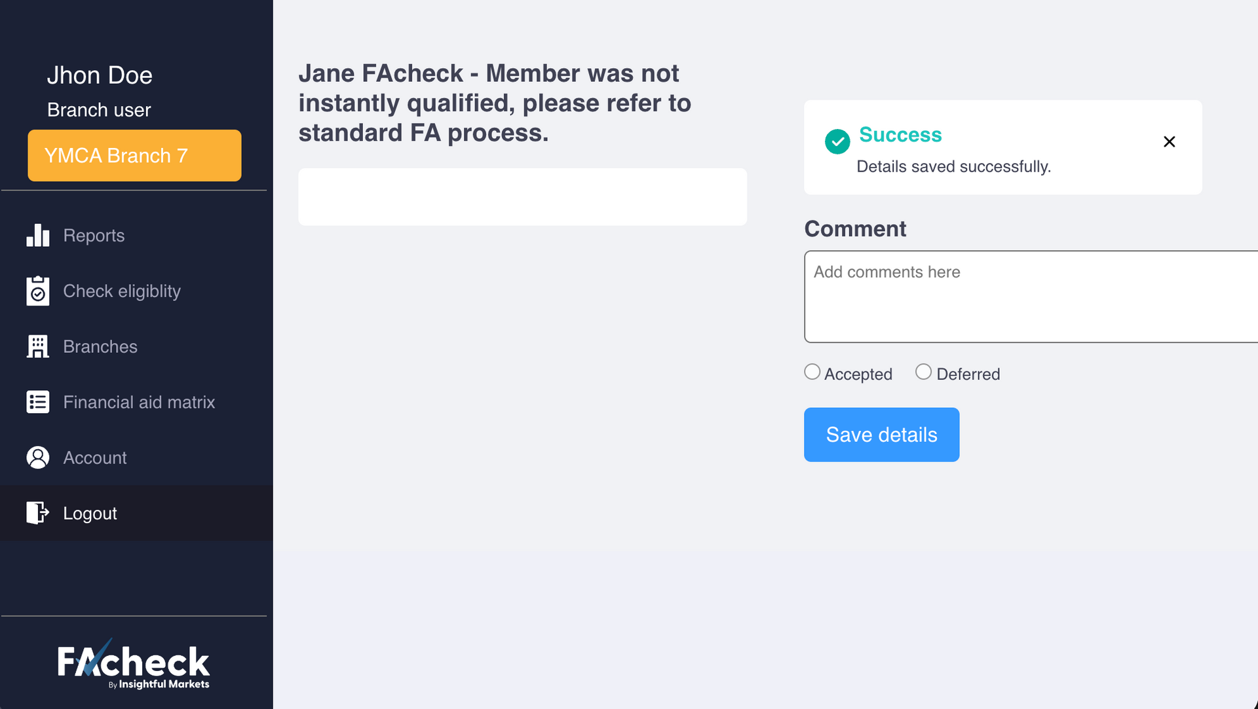The image size is (1258, 709).
Task: Open the Reports menu item
Action: tap(94, 236)
